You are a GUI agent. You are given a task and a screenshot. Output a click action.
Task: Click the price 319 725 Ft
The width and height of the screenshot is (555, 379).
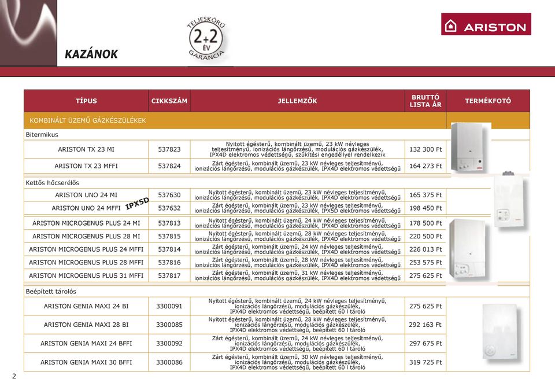[x=425, y=362]
